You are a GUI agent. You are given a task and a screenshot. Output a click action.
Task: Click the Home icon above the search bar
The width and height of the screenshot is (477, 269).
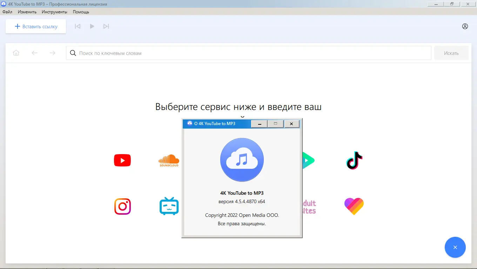pos(16,53)
